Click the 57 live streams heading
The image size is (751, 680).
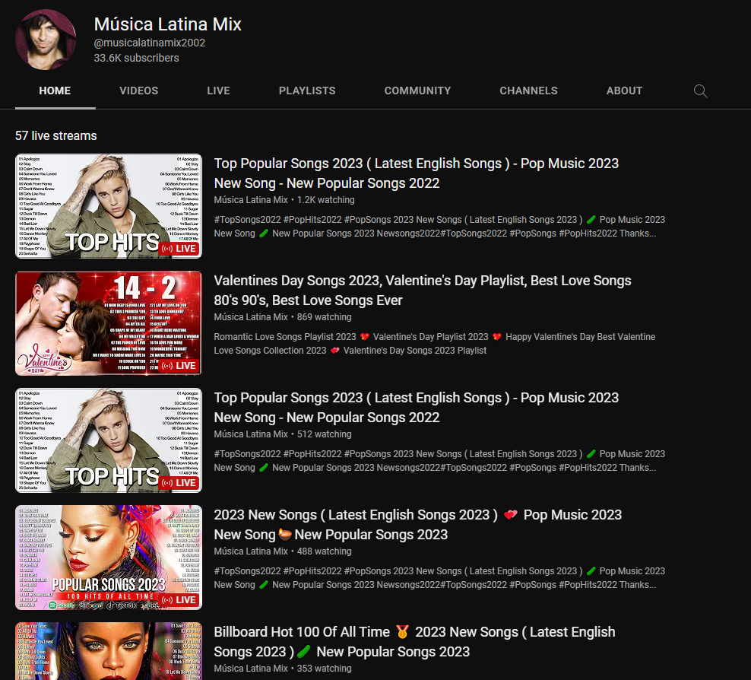(x=56, y=135)
